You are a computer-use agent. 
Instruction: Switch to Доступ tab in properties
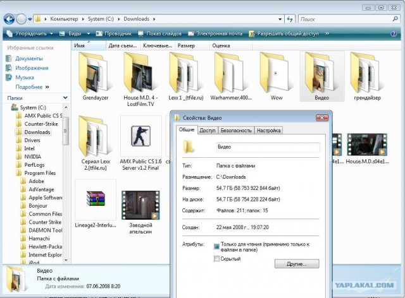[x=208, y=131]
